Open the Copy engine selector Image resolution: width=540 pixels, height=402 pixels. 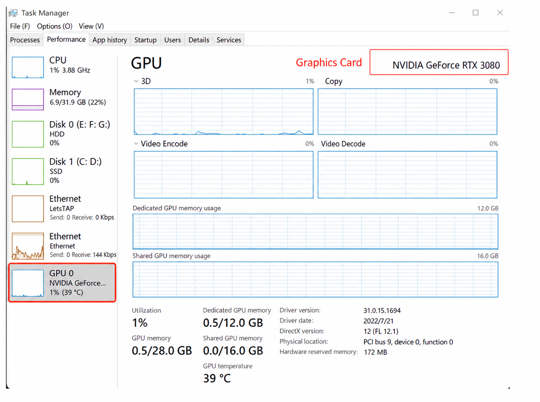click(334, 81)
